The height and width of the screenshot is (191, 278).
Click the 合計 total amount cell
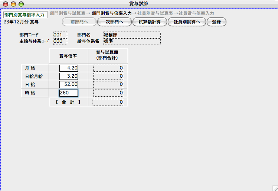pos(108,102)
